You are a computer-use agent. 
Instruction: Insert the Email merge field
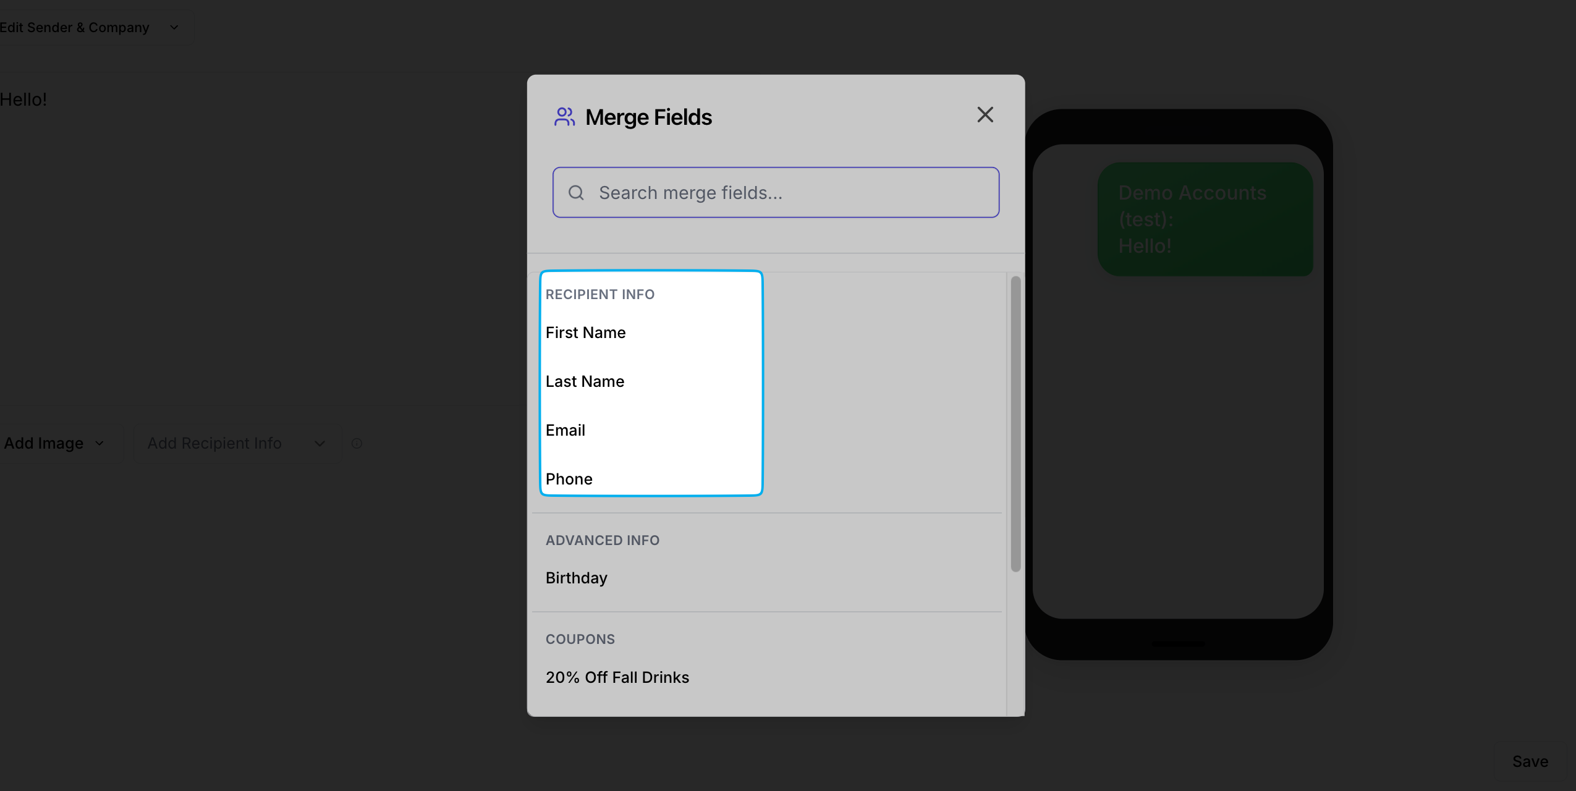point(565,430)
